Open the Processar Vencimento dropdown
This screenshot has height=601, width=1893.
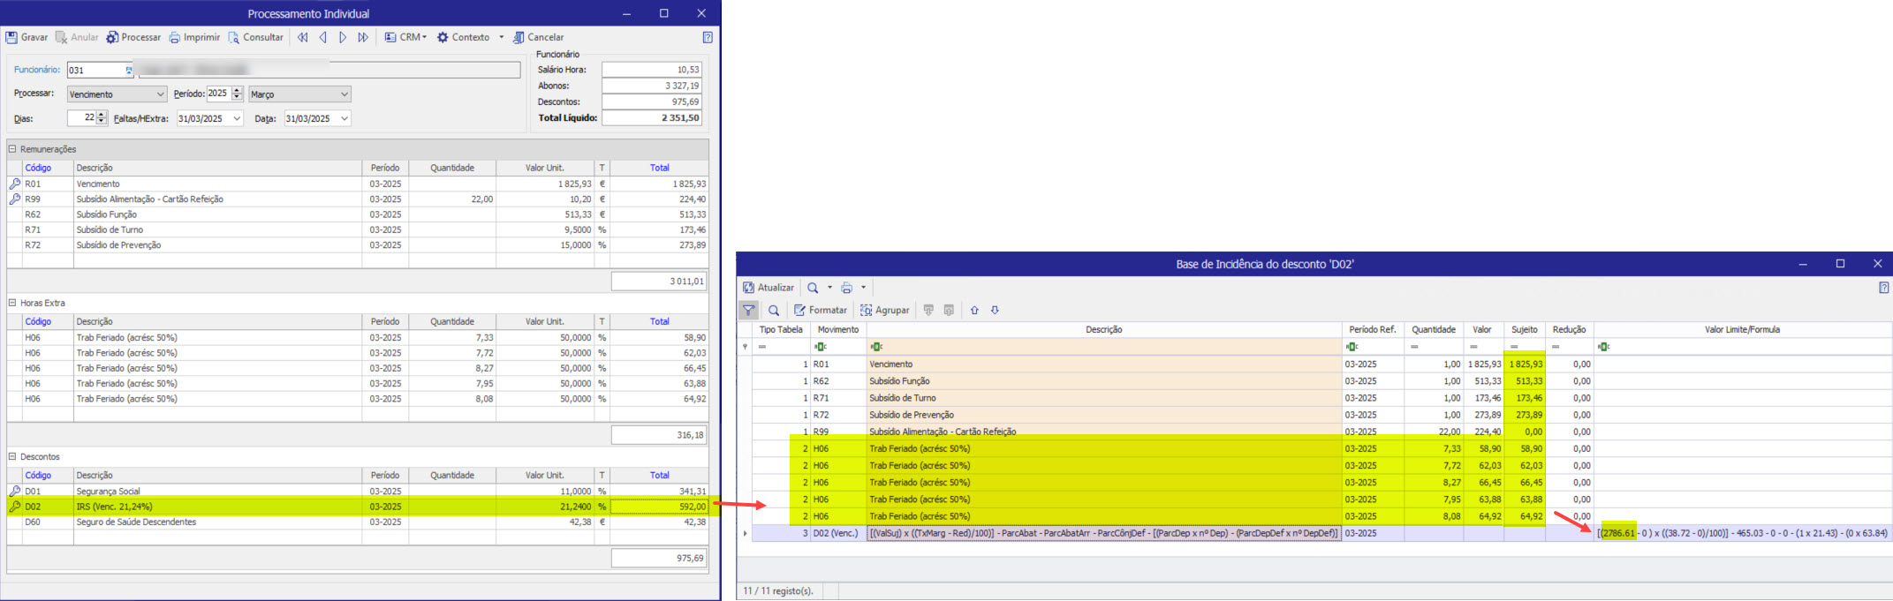tap(160, 94)
